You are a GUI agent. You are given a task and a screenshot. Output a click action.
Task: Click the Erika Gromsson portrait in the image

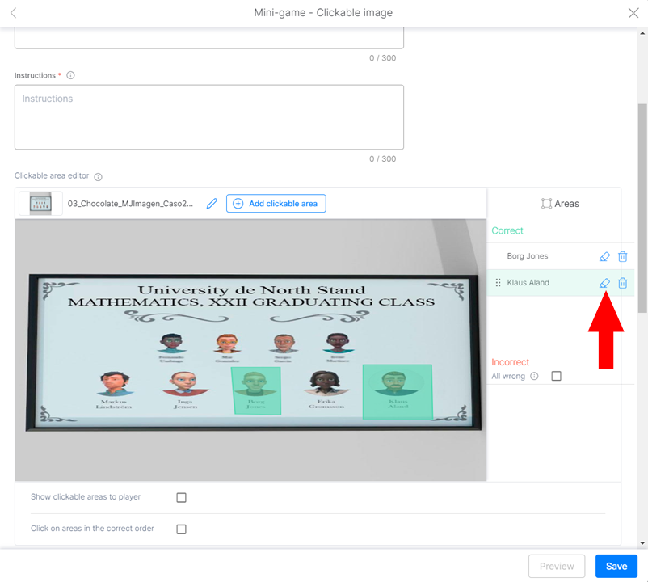click(326, 383)
